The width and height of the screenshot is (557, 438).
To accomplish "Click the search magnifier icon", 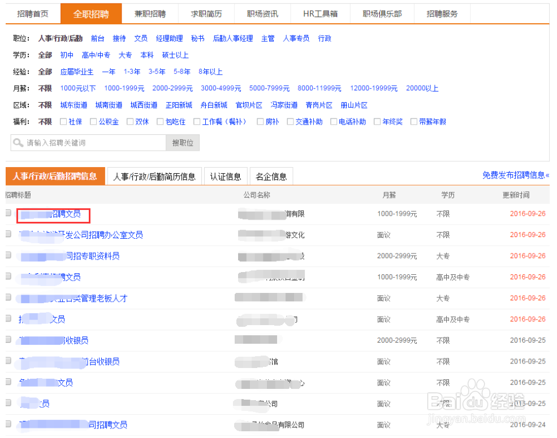I will (18, 143).
